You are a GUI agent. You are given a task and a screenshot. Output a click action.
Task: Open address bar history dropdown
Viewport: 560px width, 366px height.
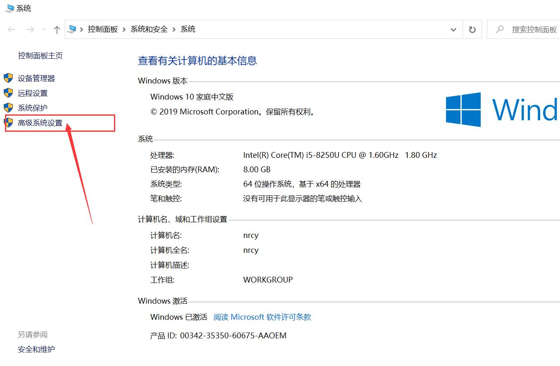point(453,30)
